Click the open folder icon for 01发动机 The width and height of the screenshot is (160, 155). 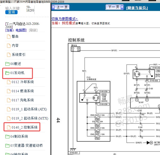7,73
